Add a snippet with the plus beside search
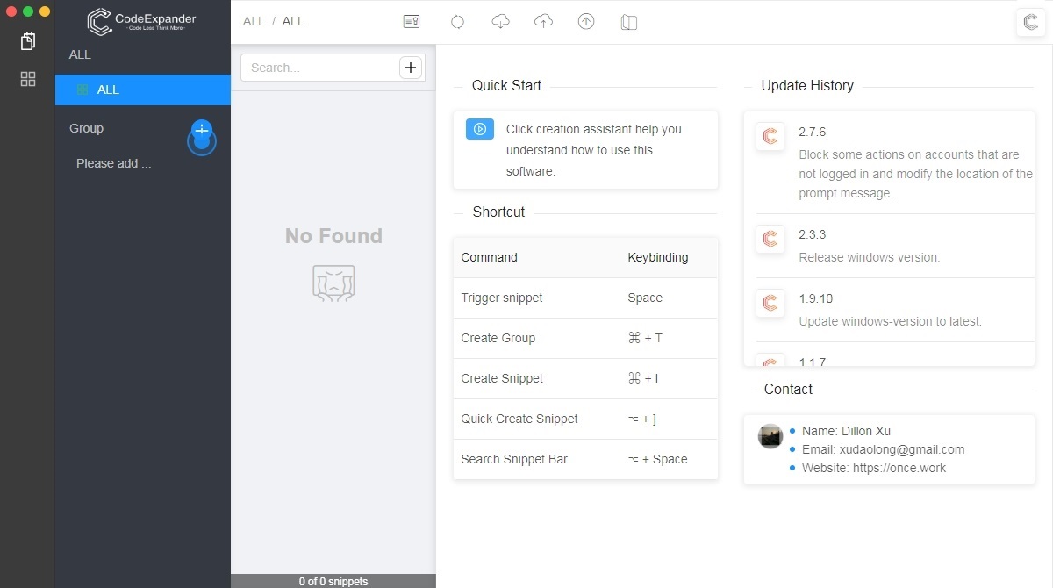Screen dimensions: 1053x588 click(x=410, y=68)
